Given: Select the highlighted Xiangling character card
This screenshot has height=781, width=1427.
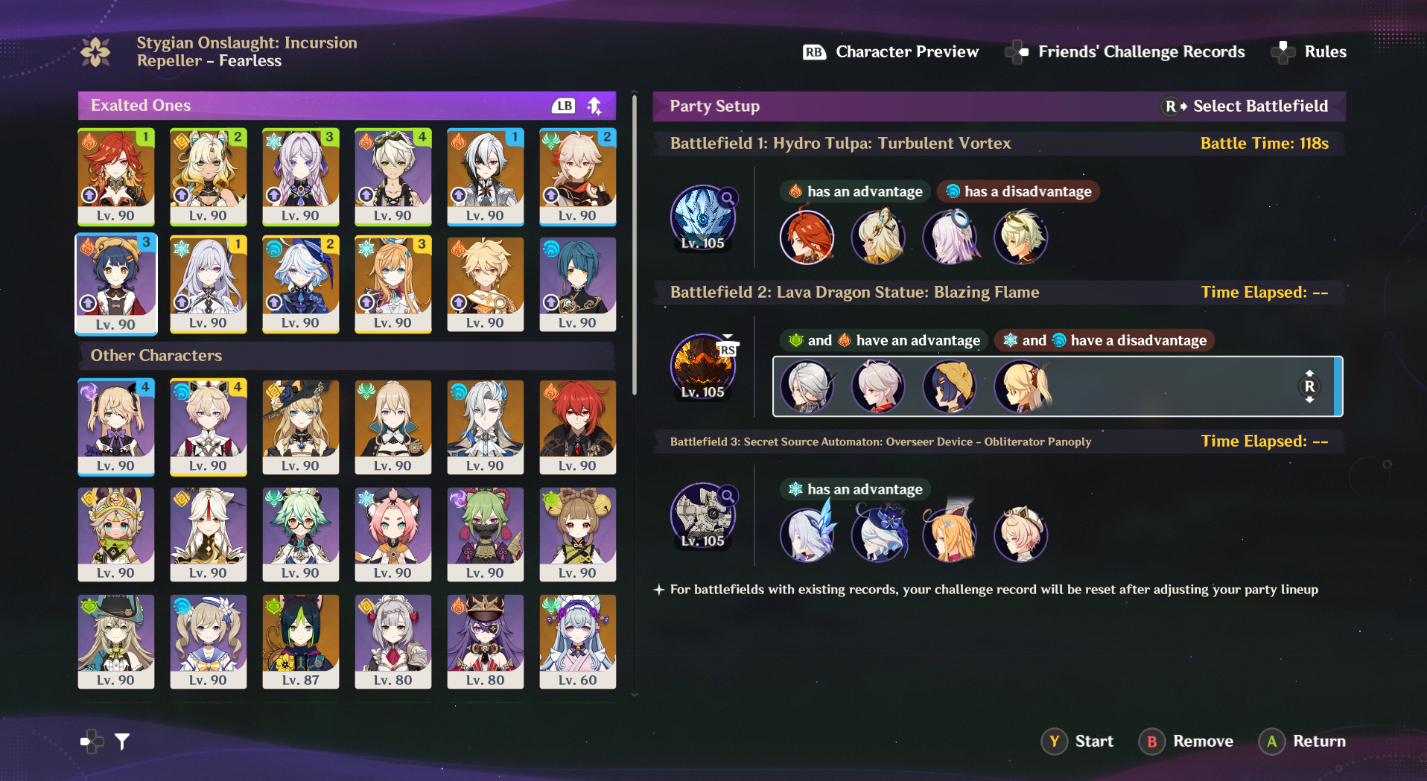Looking at the screenshot, I should tap(116, 284).
